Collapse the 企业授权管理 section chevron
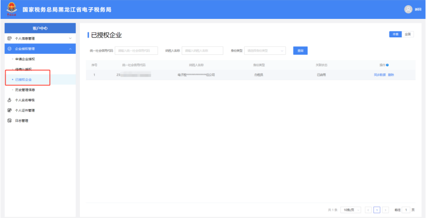 coord(70,49)
